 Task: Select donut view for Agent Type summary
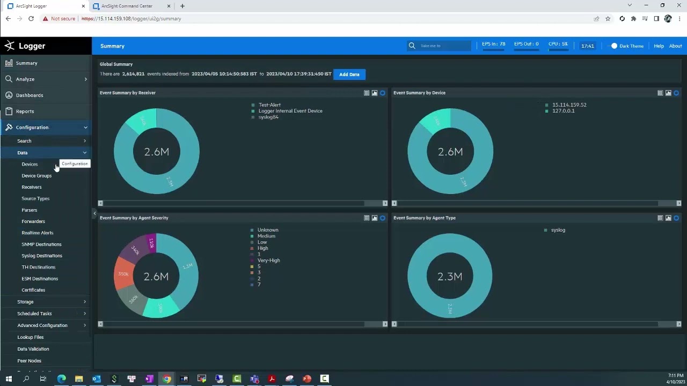[x=676, y=218]
